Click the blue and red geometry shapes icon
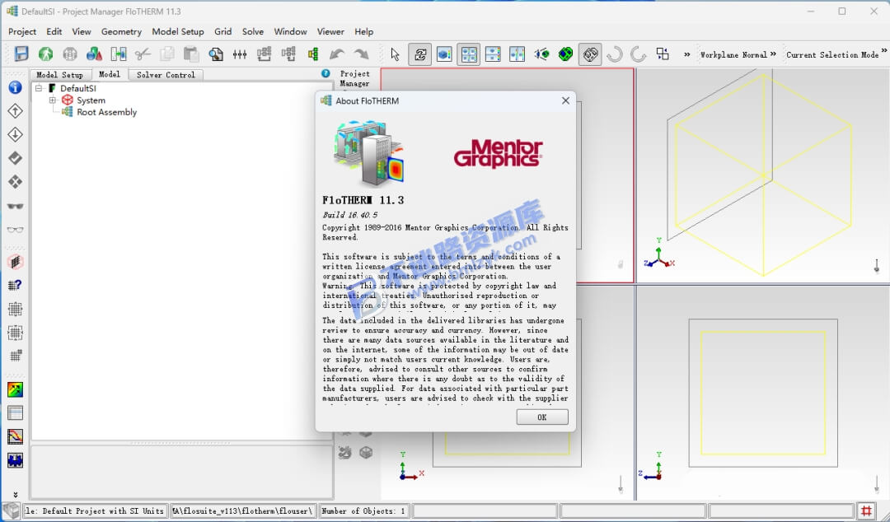Screen dimensions: 890x522 [94, 54]
